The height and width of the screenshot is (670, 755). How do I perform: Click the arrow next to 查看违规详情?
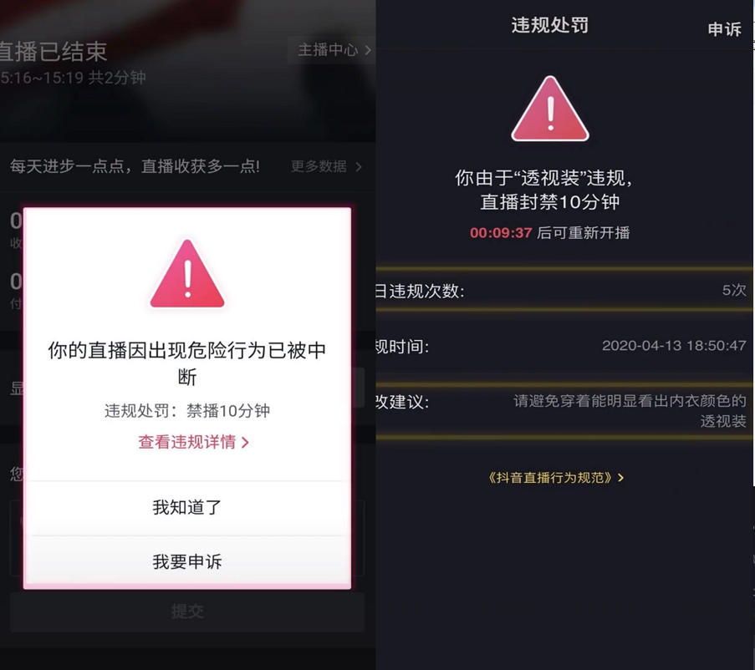(245, 443)
